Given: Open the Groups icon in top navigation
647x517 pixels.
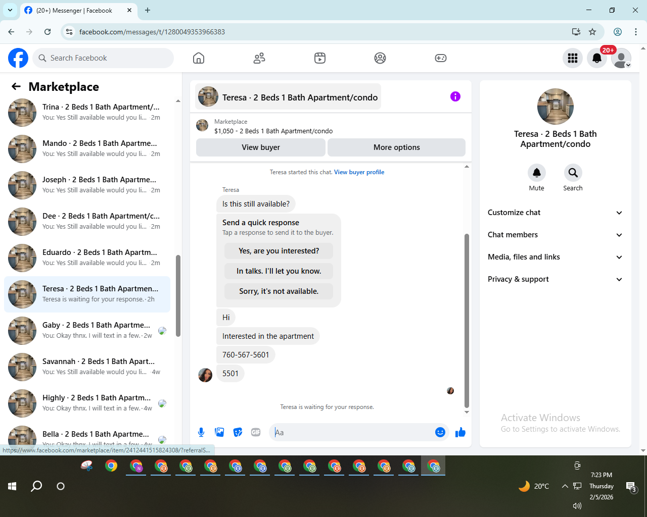Looking at the screenshot, I should point(380,58).
